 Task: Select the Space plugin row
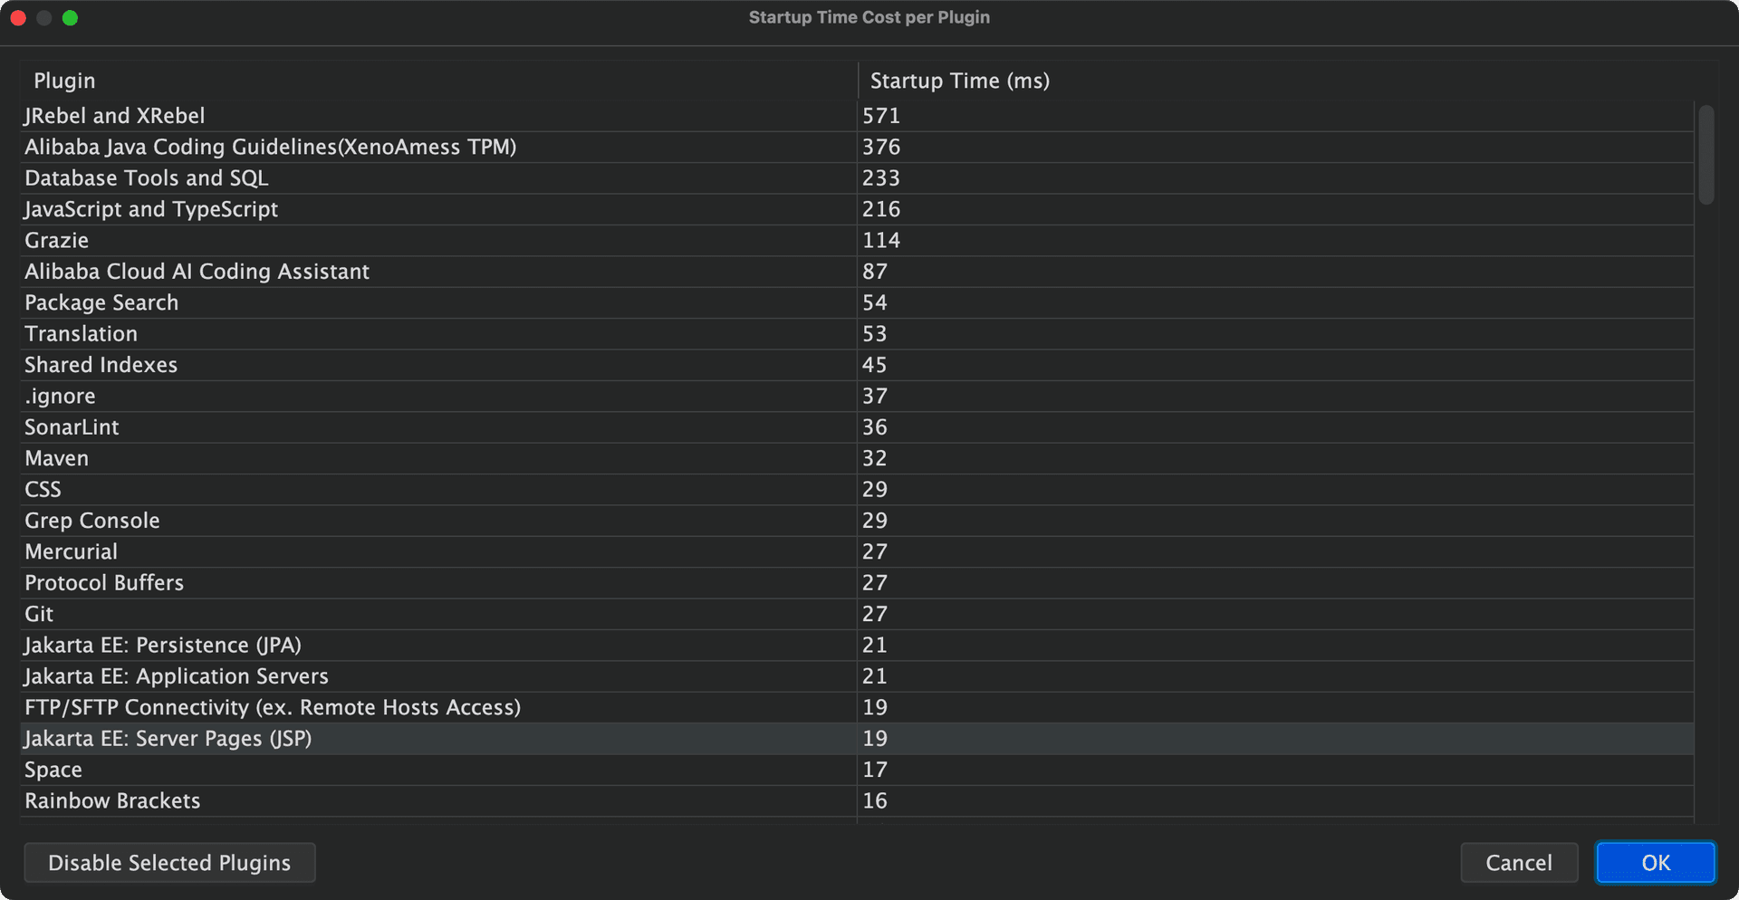coord(857,770)
